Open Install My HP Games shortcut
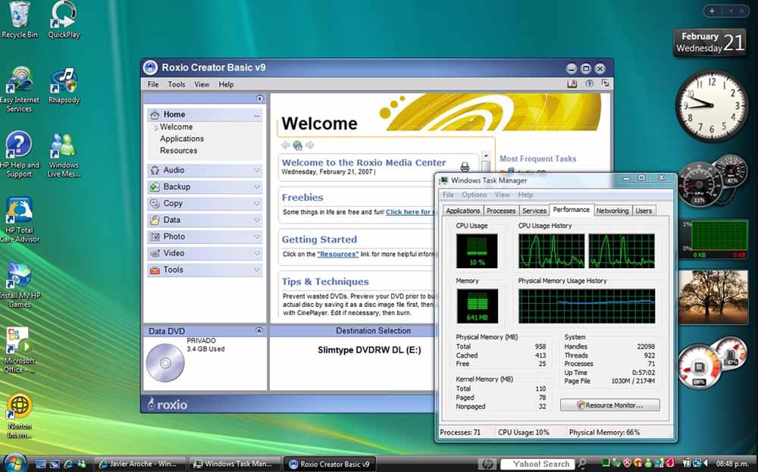The image size is (758, 472). [20, 285]
